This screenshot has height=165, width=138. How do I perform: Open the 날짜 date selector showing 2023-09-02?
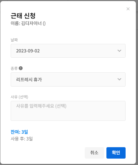click(68, 51)
